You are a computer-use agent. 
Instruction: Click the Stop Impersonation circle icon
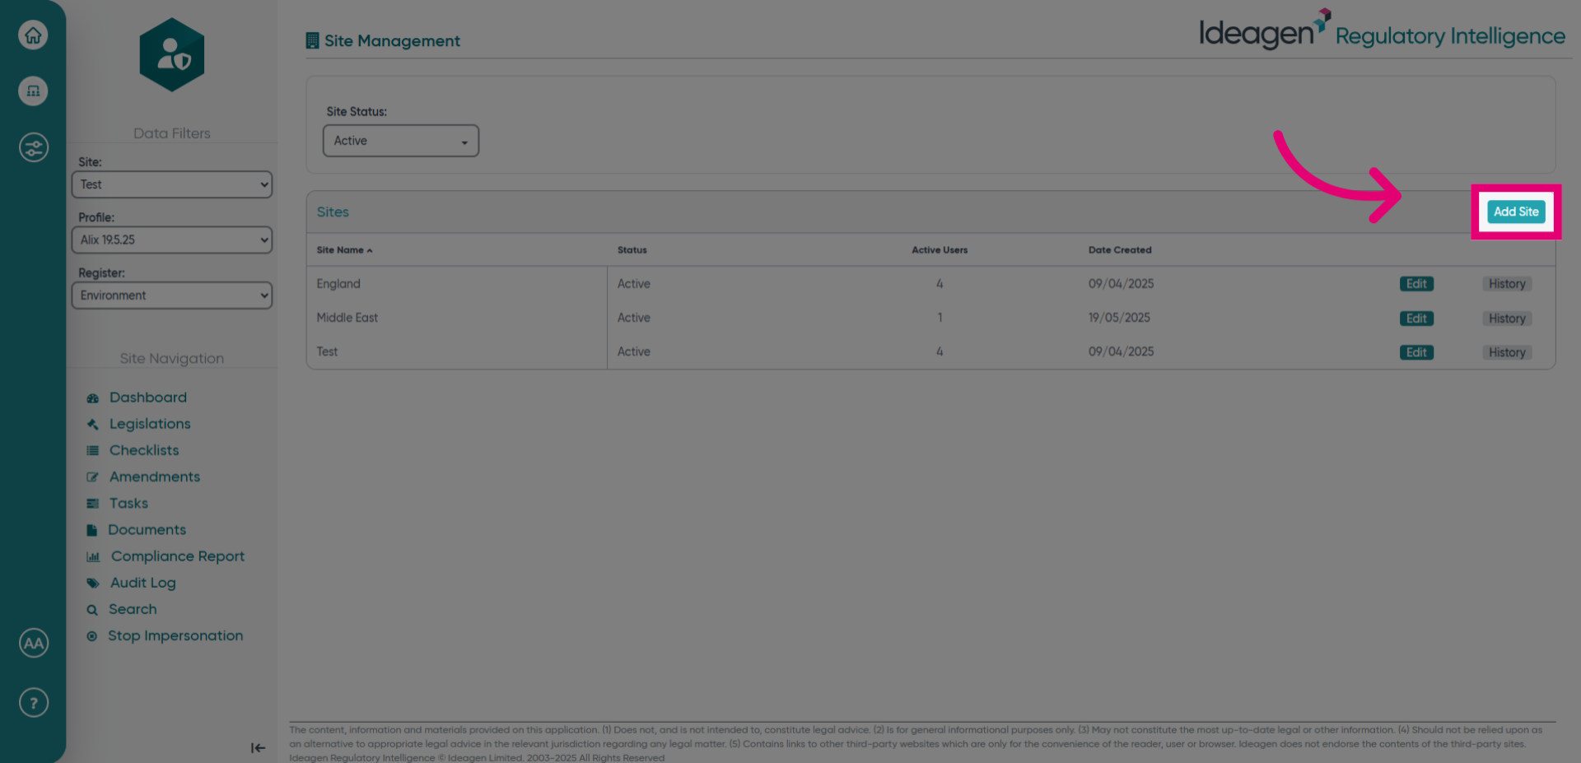(91, 636)
